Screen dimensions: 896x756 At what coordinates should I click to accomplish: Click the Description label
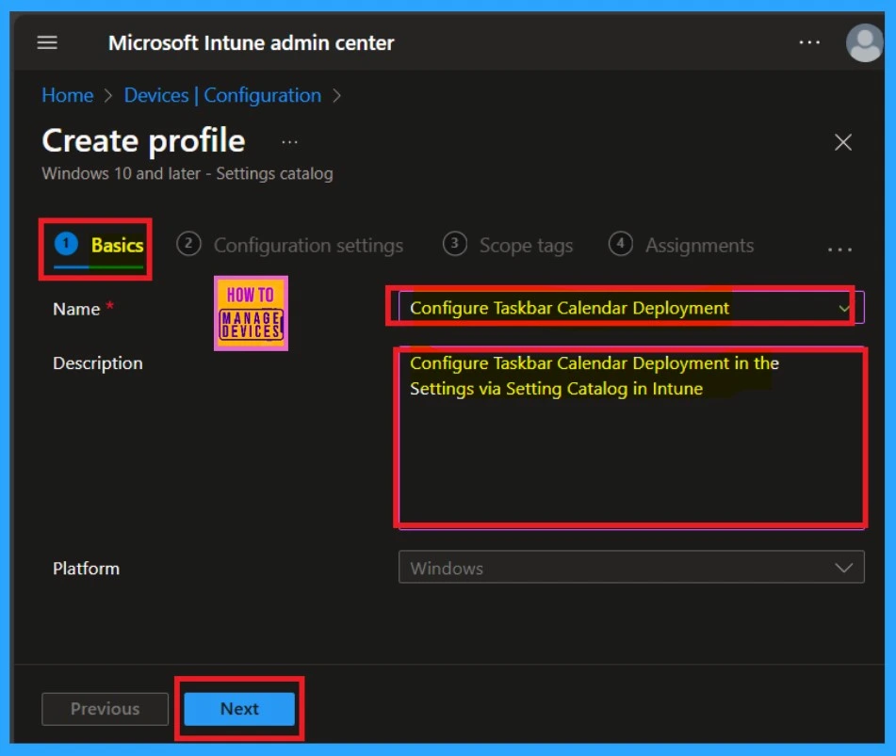(98, 363)
